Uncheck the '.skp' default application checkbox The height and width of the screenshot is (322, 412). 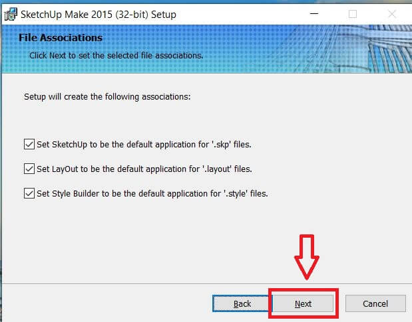pyautogui.click(x=29, y=144)
